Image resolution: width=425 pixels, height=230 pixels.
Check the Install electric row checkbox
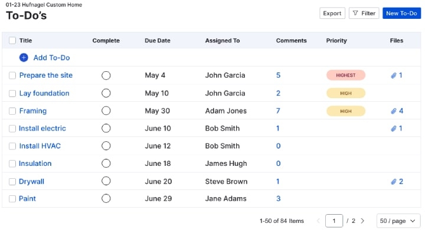pos(12,128)
